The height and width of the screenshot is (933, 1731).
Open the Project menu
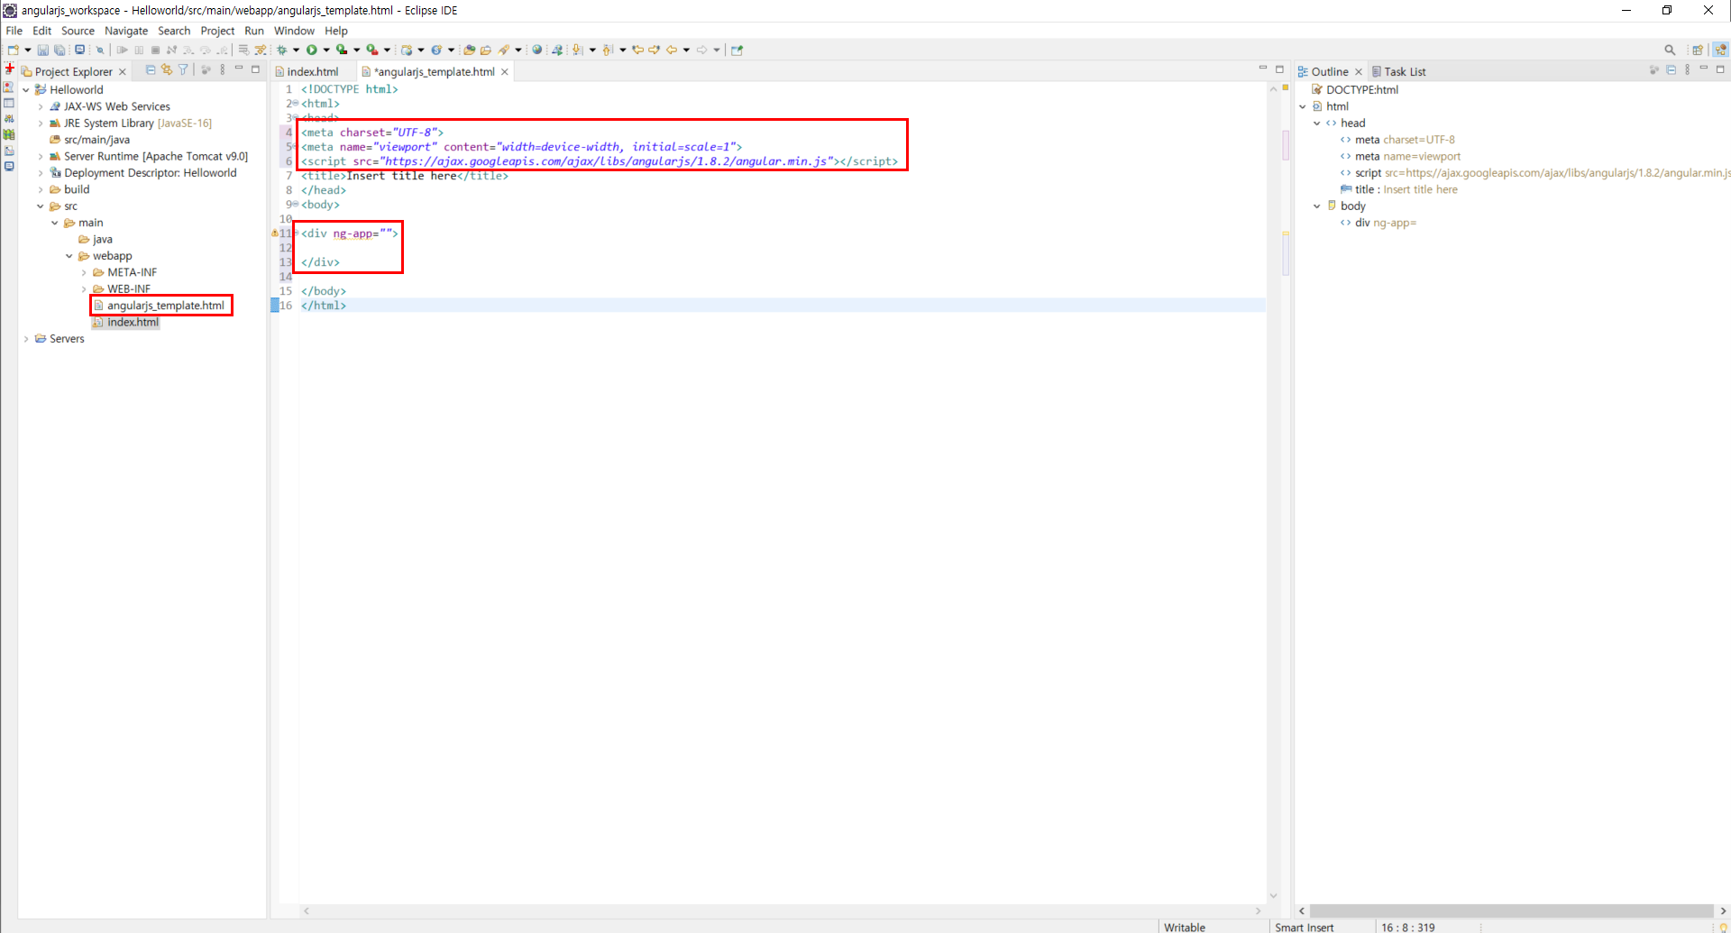(x=217, y=31)
